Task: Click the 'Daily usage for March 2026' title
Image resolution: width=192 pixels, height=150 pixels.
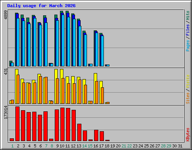Action: 41,6
